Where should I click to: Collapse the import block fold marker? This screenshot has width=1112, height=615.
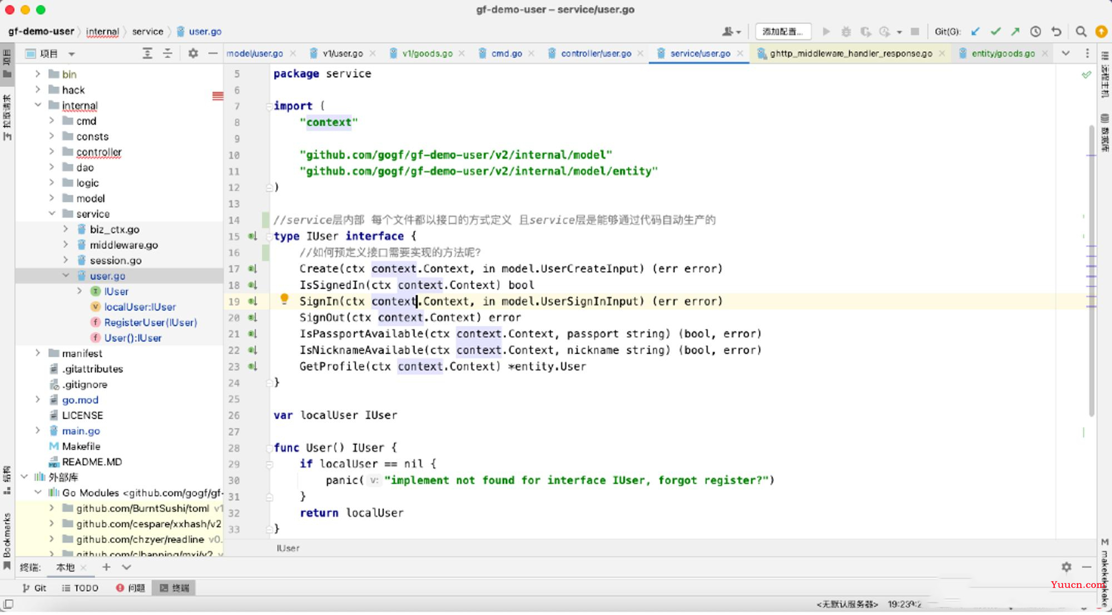coord(269,106)
